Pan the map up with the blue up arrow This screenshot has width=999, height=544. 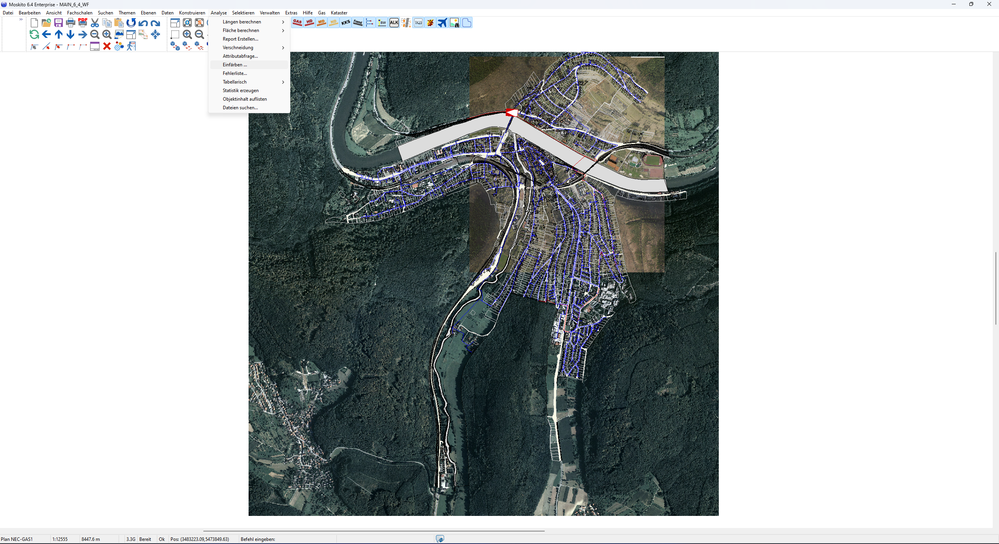pos(59,34)
